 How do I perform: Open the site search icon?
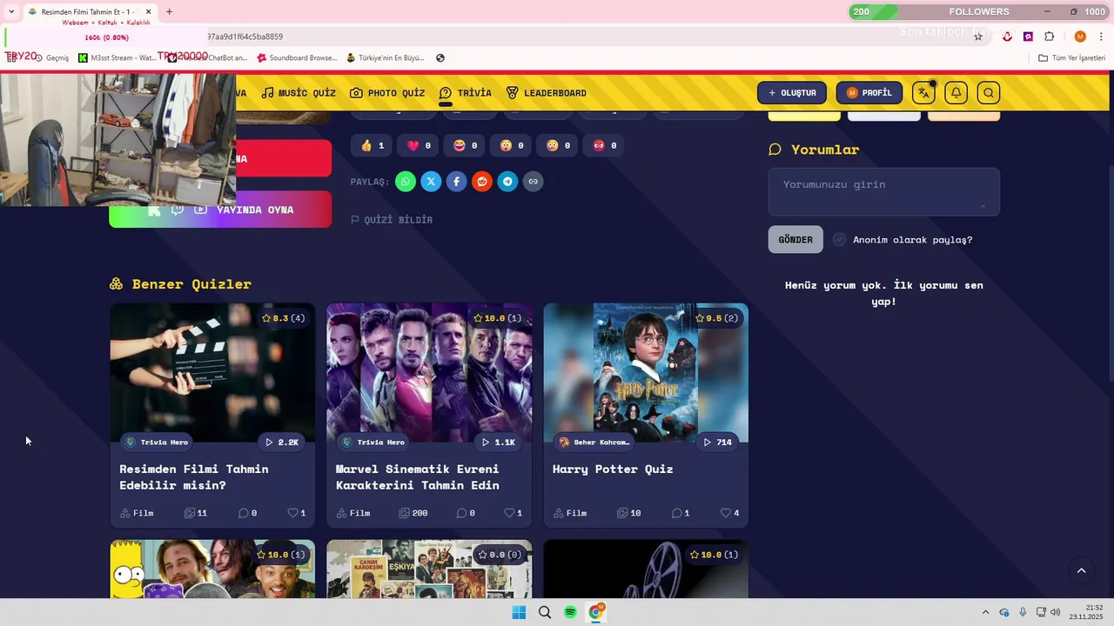pyautogui.click(x=988, y=93)
